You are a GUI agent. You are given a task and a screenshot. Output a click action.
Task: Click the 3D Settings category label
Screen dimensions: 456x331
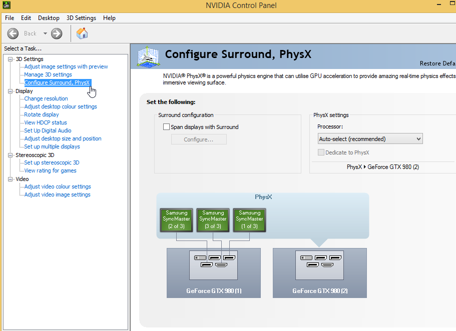(x=30, y=59)
